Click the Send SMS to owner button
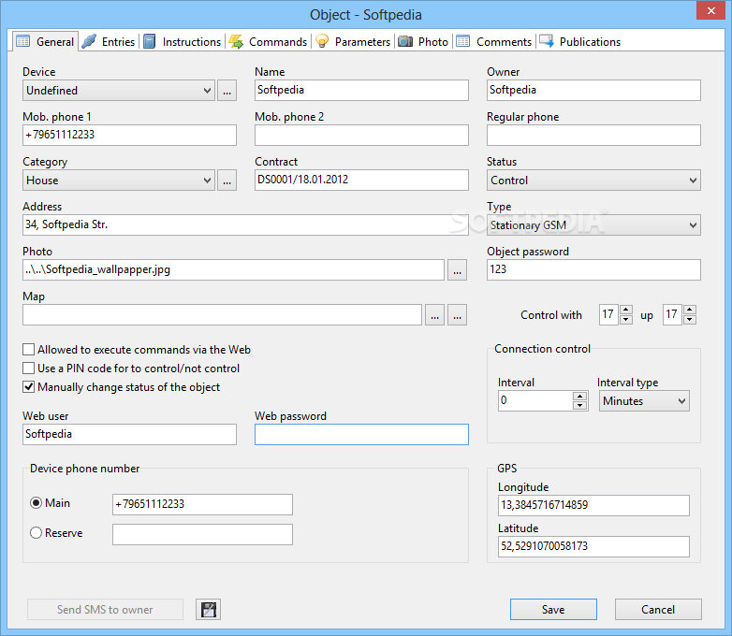This screenshot has width=732, height=636. tap(105, 610)
